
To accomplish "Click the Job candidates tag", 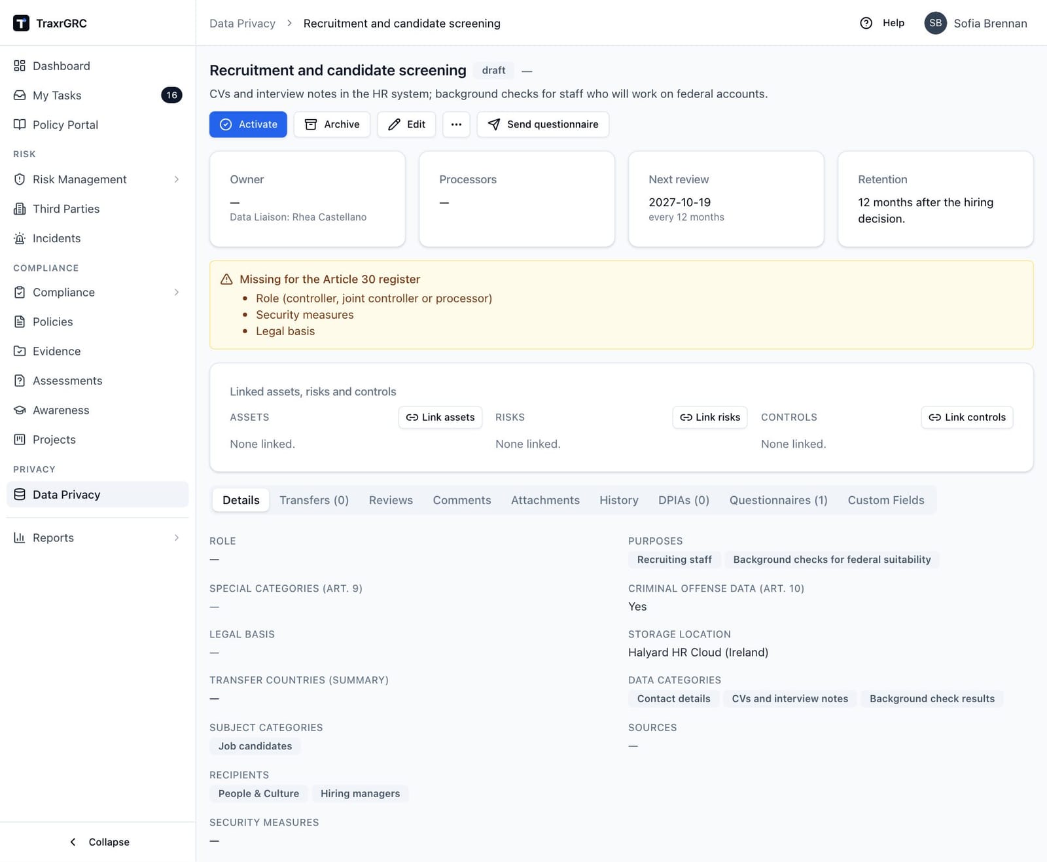I will pos(255,746).
